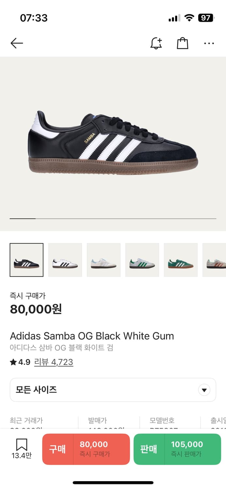Select the black Samba gum thumbnail
The image size is (226, 489).
pos(26,260)
